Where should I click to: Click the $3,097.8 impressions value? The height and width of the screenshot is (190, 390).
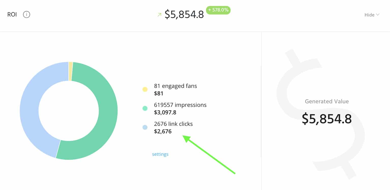[165, 112]
